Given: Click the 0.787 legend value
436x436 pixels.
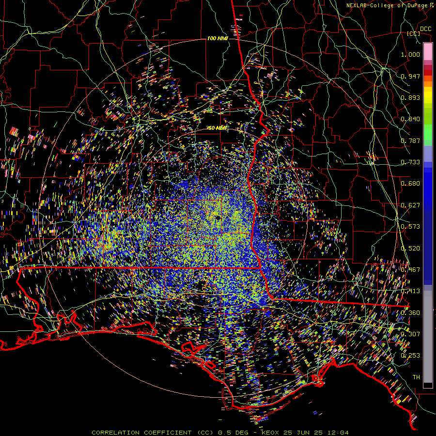Looking at the screenshot, I should 410,140.
